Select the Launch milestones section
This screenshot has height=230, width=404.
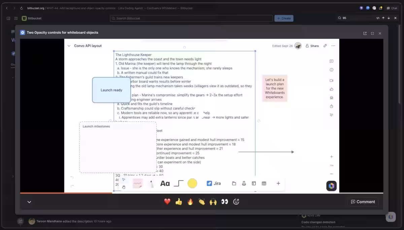[118, 147]
